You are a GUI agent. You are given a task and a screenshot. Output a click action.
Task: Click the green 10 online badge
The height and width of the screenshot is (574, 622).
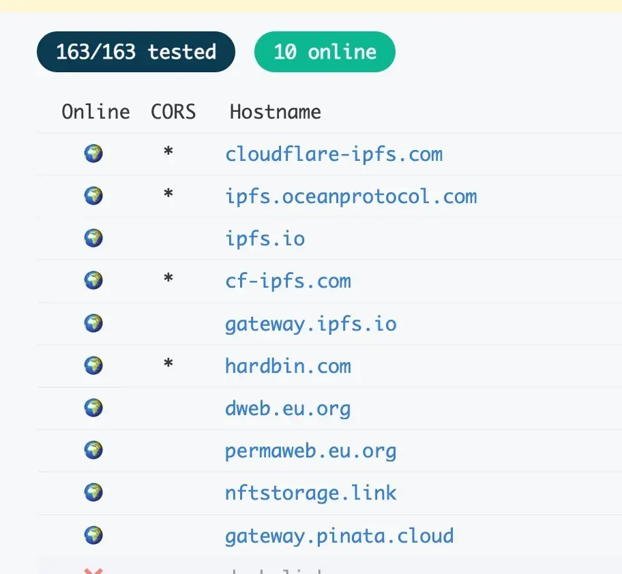[325, 52]
